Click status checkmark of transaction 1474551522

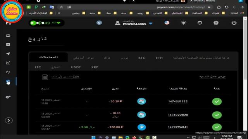(x=217, y=102)
